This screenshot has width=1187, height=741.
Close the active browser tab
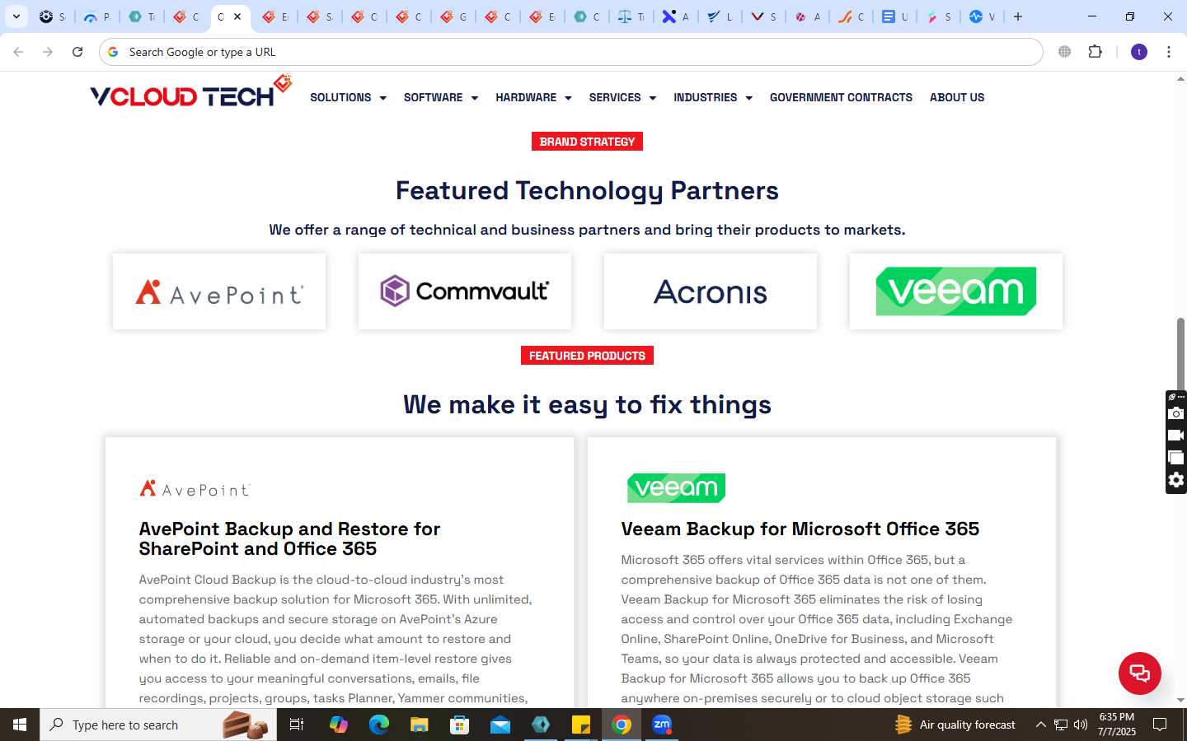pyautogui.click(x=237, y=16)
